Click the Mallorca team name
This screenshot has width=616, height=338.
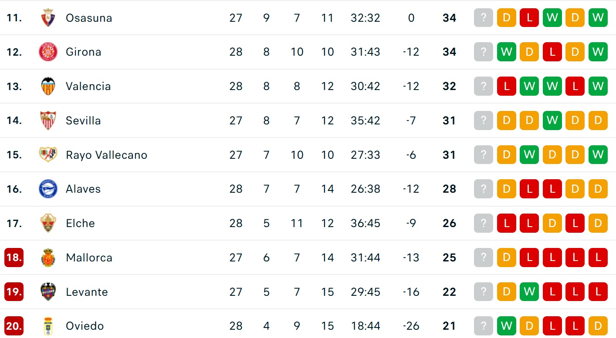[89, 258]
